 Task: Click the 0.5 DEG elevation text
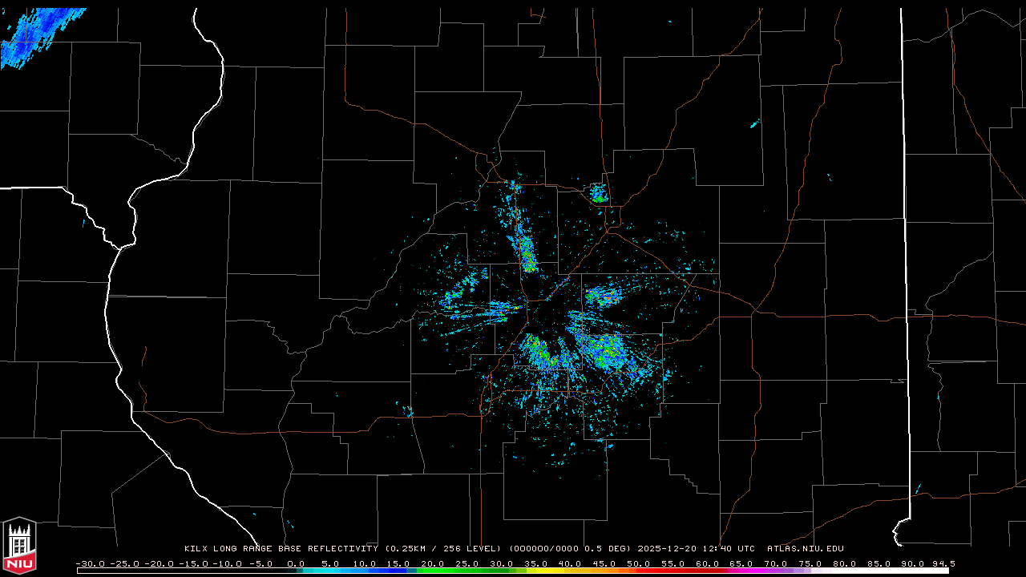pyautogui.click(x=610, y=549)
